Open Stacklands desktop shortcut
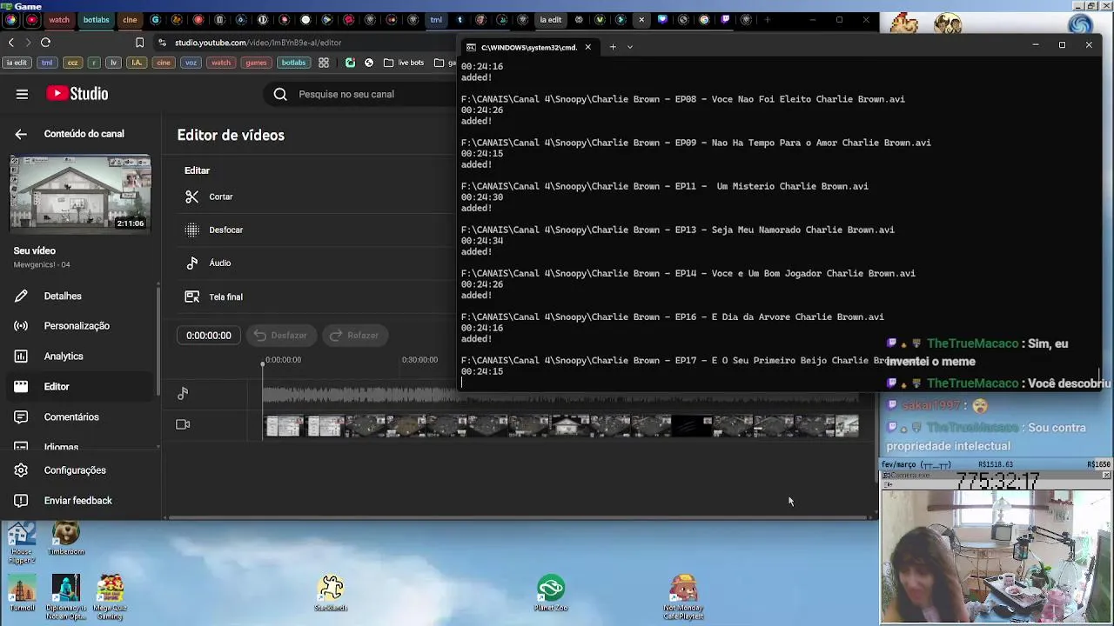Viewport: 1114px width, 626px height. pos(331,593)
